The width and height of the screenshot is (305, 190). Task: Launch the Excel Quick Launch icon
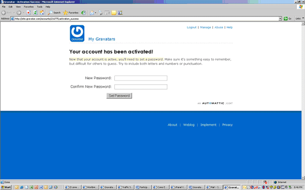point(32,187)
